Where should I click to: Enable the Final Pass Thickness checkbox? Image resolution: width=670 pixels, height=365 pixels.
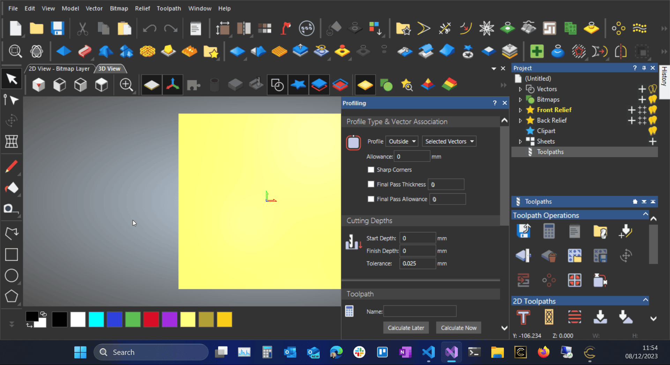point(371,184)
